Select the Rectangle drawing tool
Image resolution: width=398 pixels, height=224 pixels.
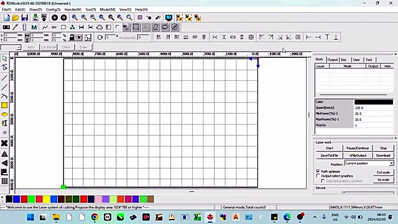(x=4, y=105)
